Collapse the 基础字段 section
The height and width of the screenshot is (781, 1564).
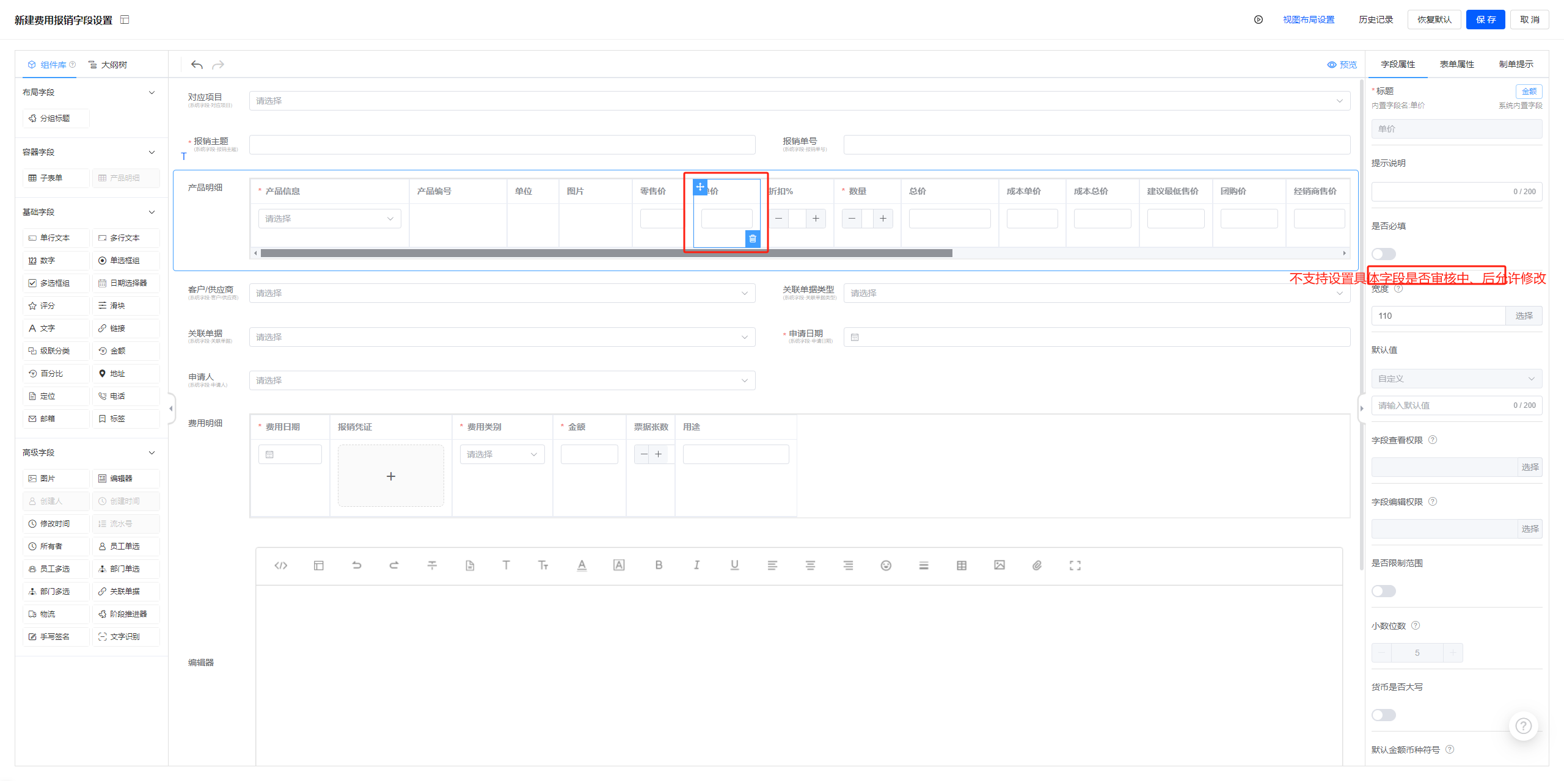152,212
